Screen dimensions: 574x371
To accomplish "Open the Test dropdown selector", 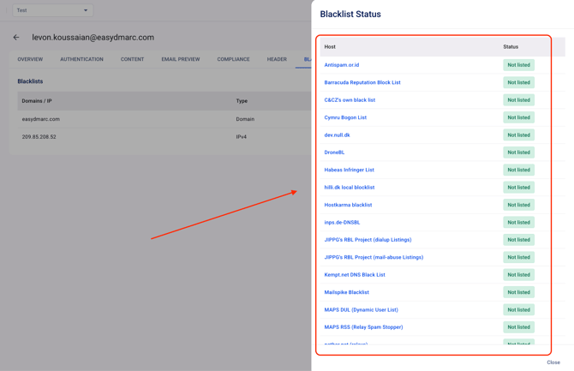I will 51,10.
